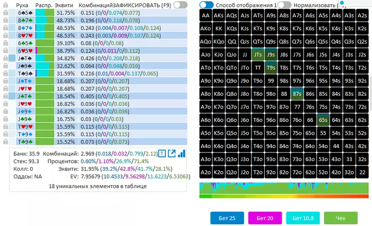372x226 pixels.
Task: Select the JTs cell in the matrix
Action: 258,55
